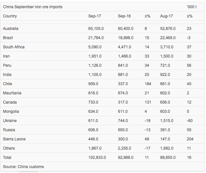This screenshot has height=173, width=206.
Task: Select the Mauritania row label
Action: [12, 93]
